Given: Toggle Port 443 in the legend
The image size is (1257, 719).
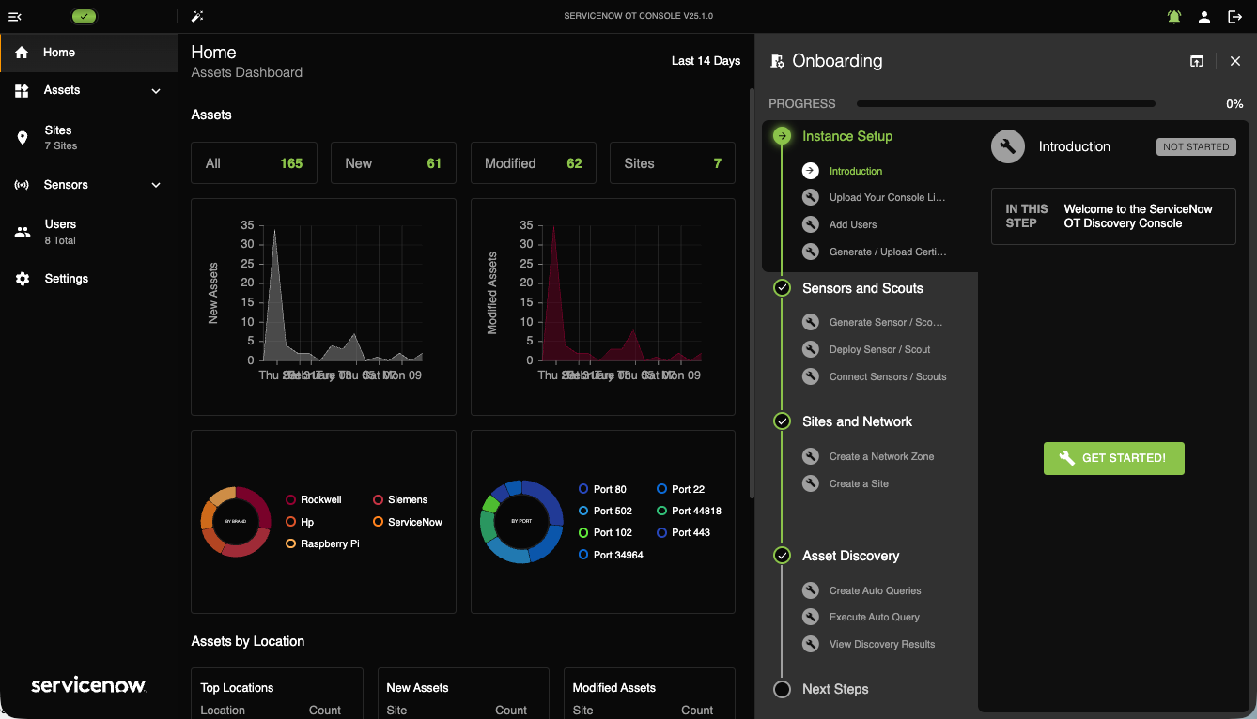Looking at the screenshot, I should [684, 532].
